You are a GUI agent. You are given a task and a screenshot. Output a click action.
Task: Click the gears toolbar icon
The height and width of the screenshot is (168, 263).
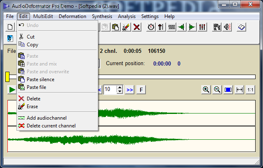(x=217, y=27)
